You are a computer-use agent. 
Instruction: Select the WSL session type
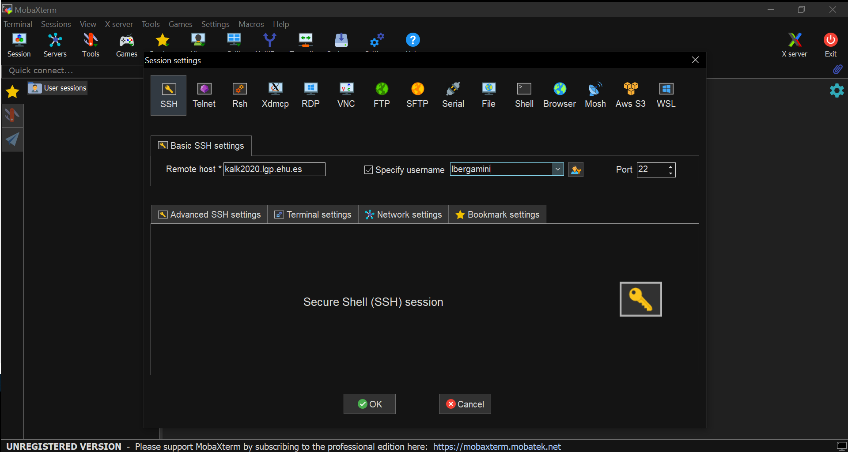(x=666, y=95)
